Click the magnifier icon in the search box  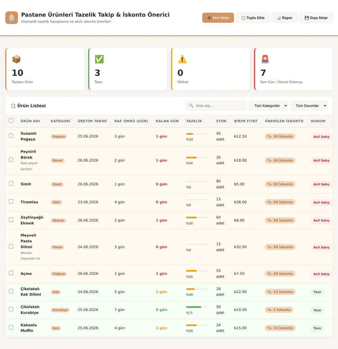(x=191, y=106)
